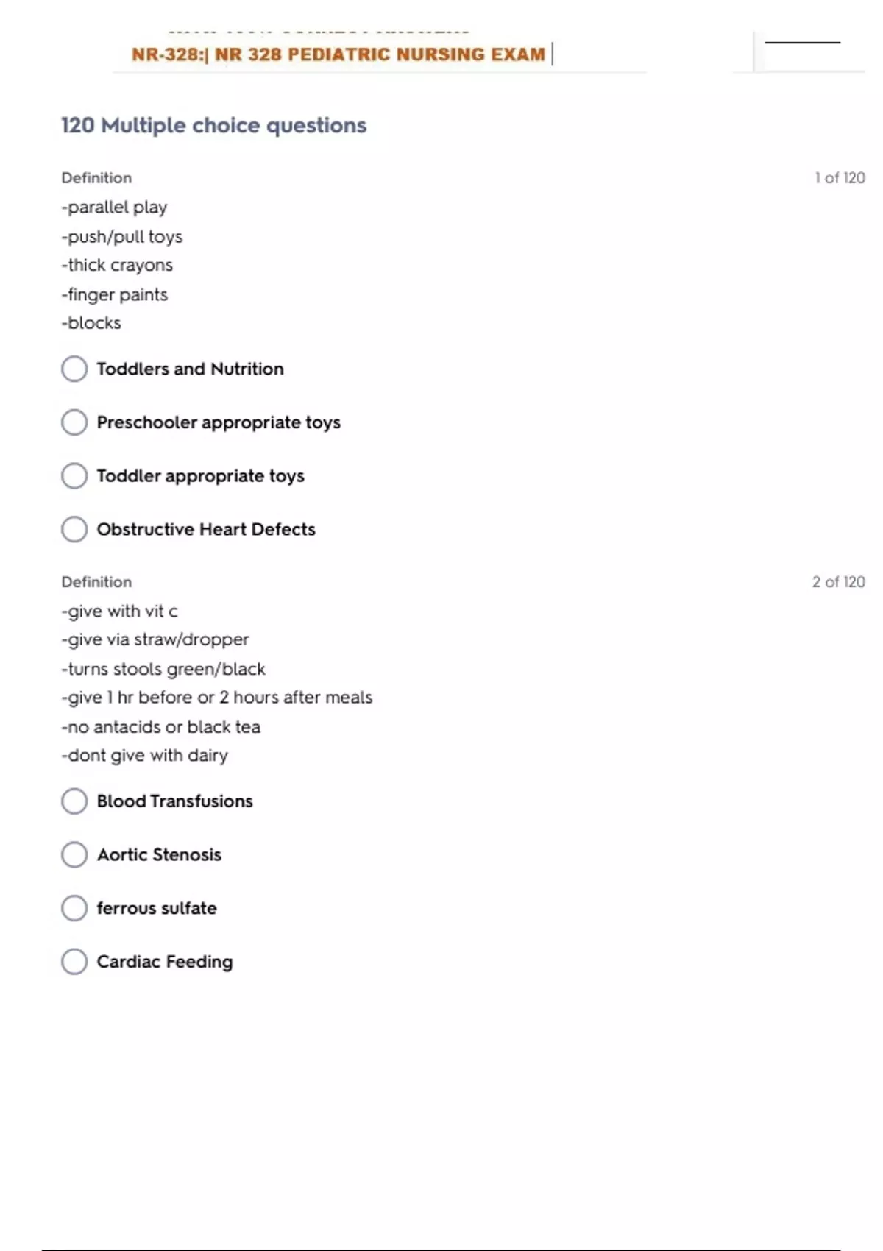Select the 'Blood Transfusions' radio button
The width and height of the screenshot is (883, 1251).
(74, 801)
